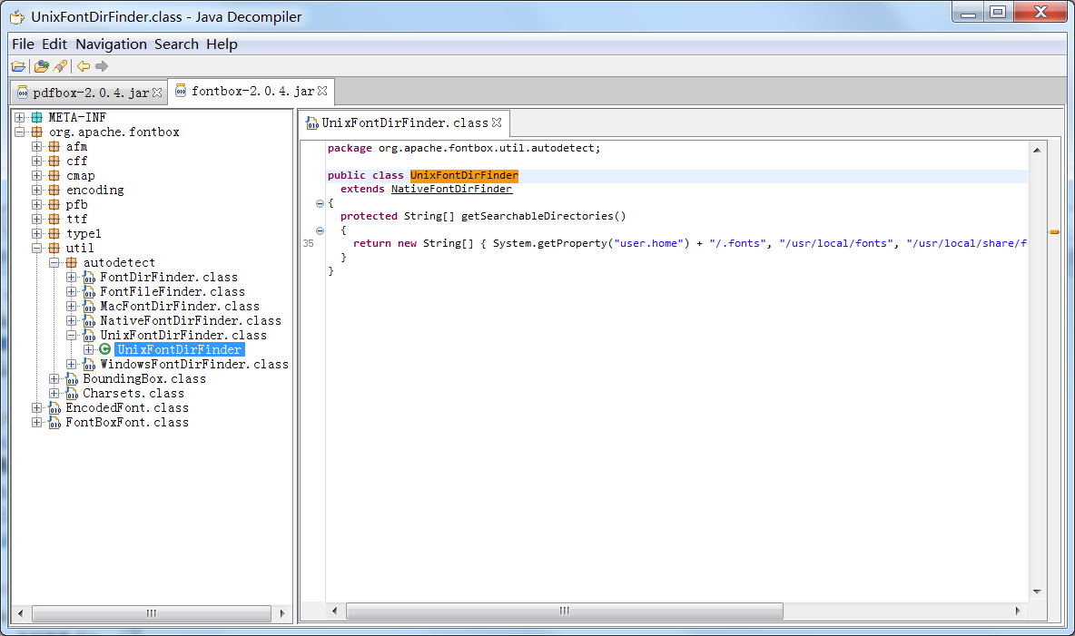Switch to the pdfbox-2.0.4.jar tab
The image size is (1075, 636).
pos(90,93)
